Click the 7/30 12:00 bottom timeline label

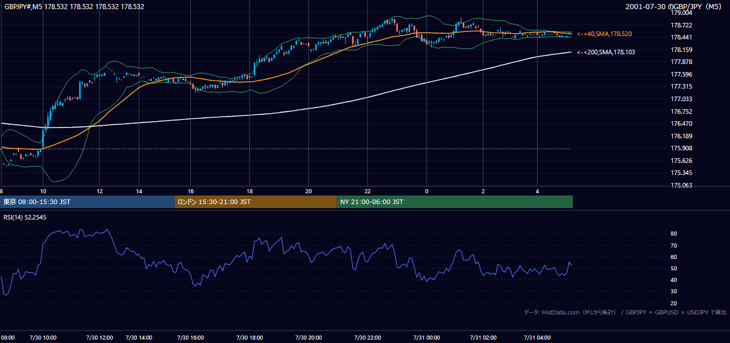point(99,338)
